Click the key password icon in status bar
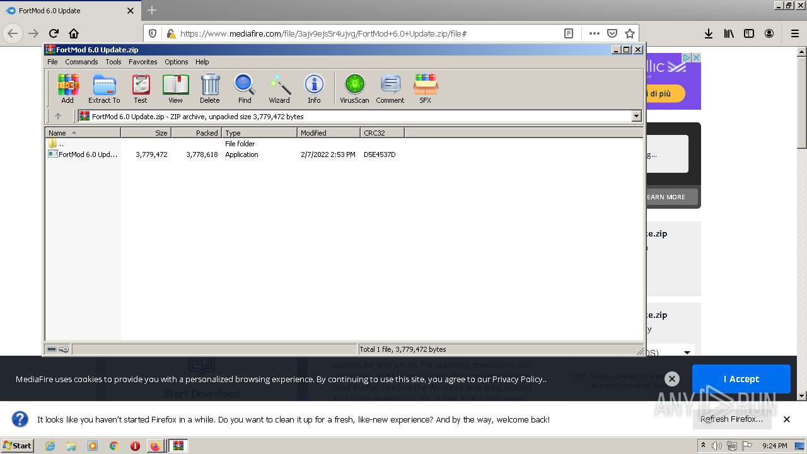The image size is (807, 454). pyautogui.click(x=64, y=349)
